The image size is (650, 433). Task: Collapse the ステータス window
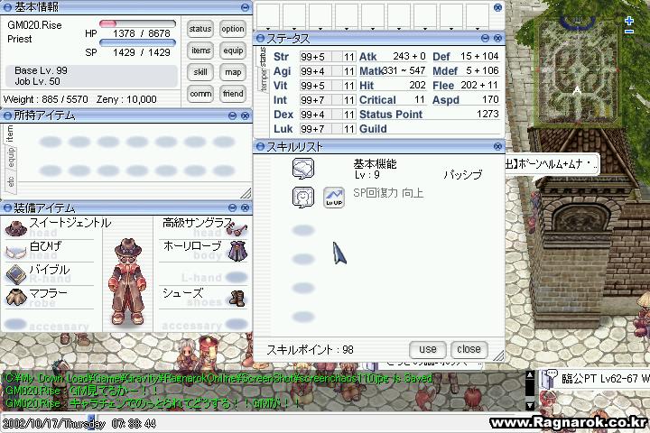point(485,38)
